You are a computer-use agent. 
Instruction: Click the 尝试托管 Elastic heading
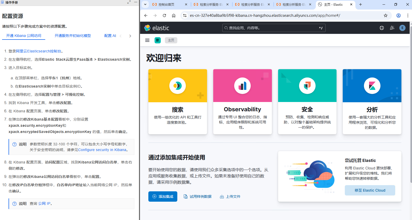(360, 160)
